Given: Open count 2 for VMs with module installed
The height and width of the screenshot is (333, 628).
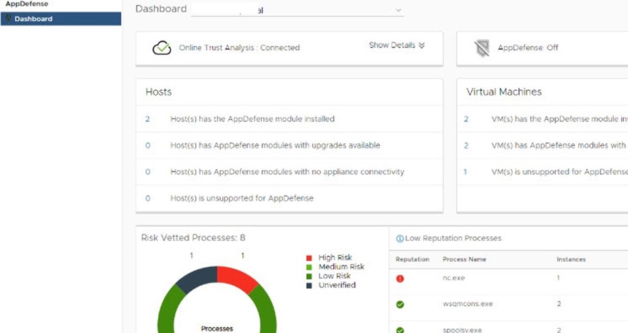Looking at the screenshot, I should [466, 119].
